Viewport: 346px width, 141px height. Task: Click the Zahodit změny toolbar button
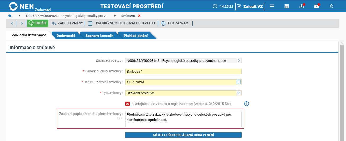[67, 23]
